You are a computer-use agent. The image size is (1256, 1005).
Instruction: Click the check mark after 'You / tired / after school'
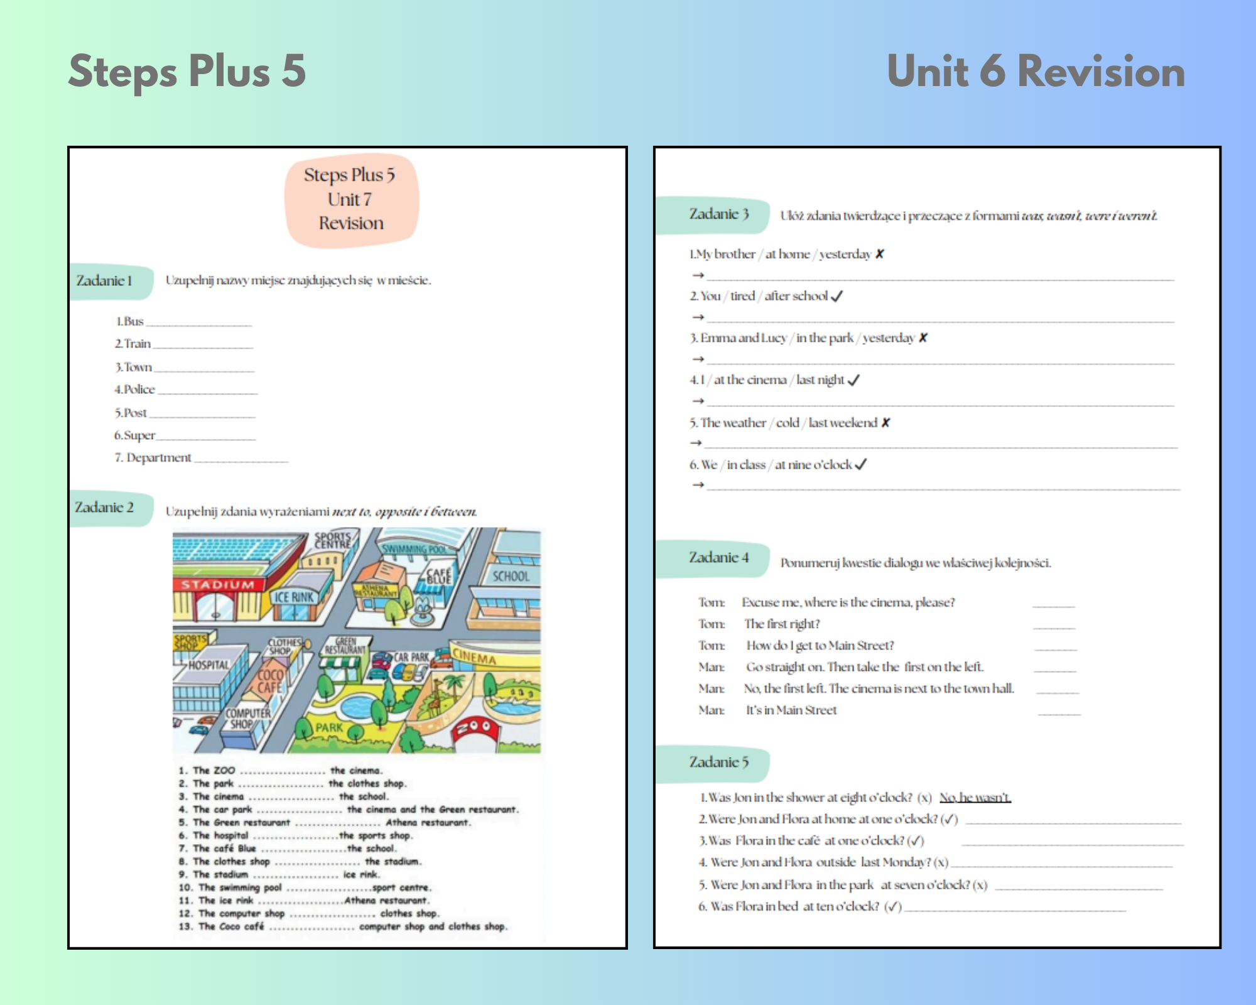pos(836,296)
